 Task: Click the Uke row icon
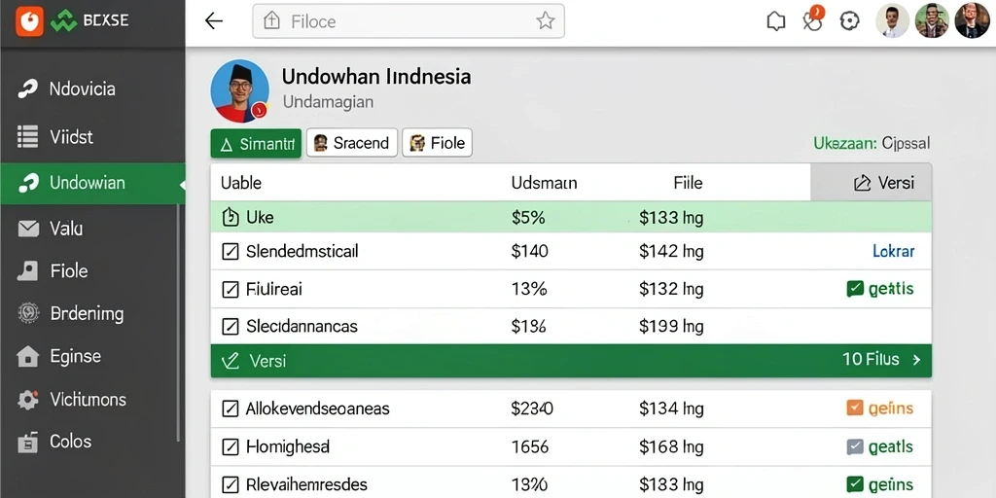230,217
